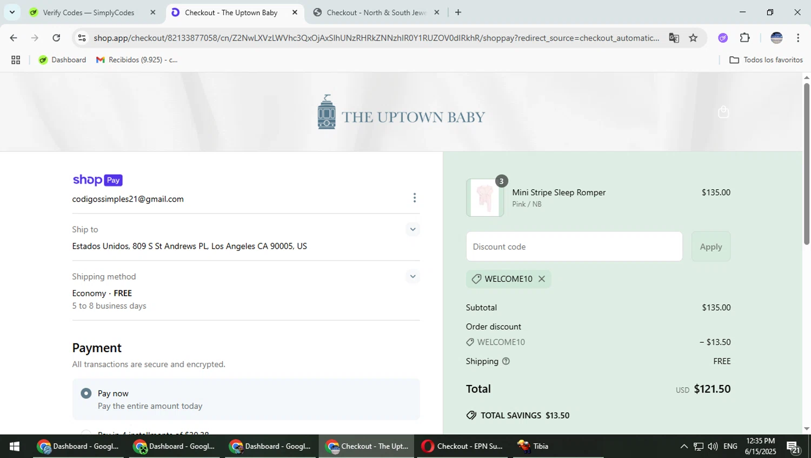Select the Checkout - The Uptown Baby tab

231,12
